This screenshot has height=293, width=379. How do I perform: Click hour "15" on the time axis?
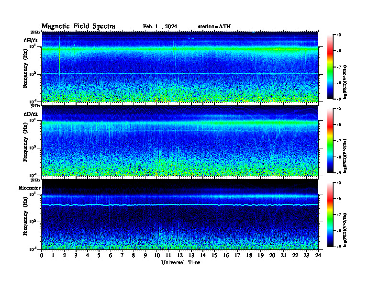coord(214,255)
